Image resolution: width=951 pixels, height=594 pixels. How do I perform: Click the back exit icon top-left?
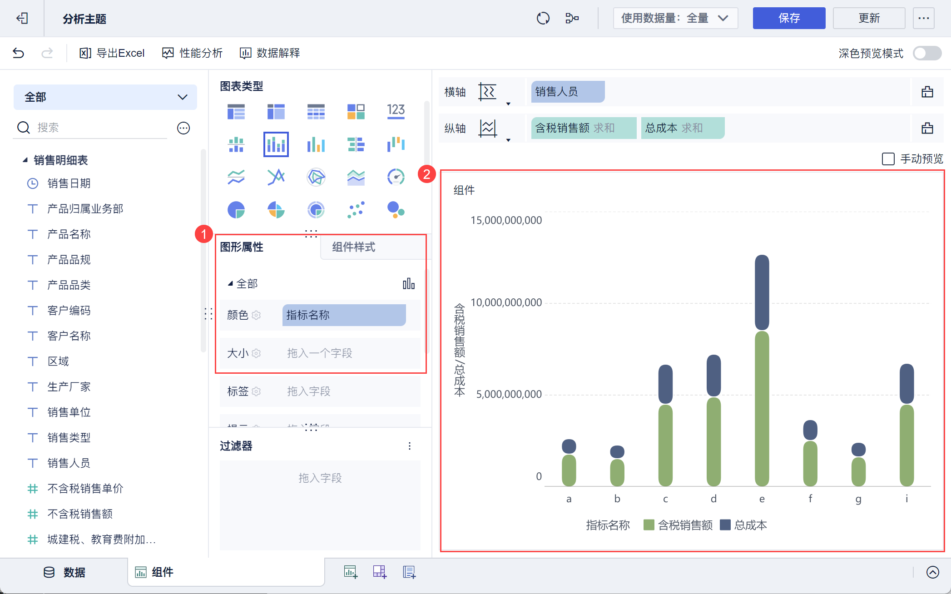click(22, 18)
